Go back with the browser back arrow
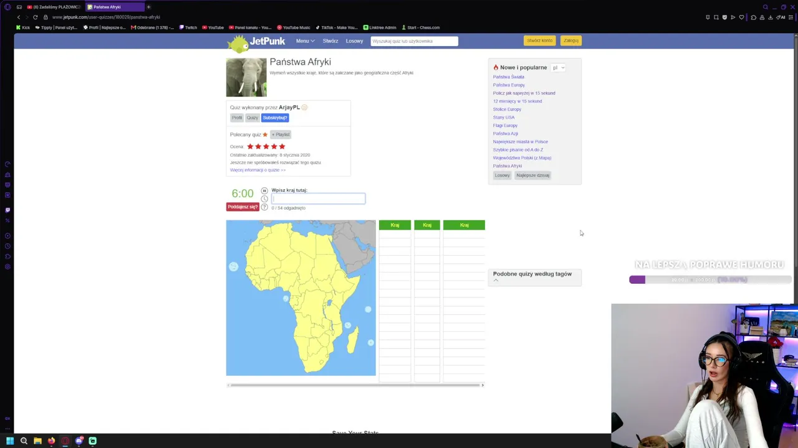This screenshot has width=798, height=448. pyautogui.click(x=19, y=17)
